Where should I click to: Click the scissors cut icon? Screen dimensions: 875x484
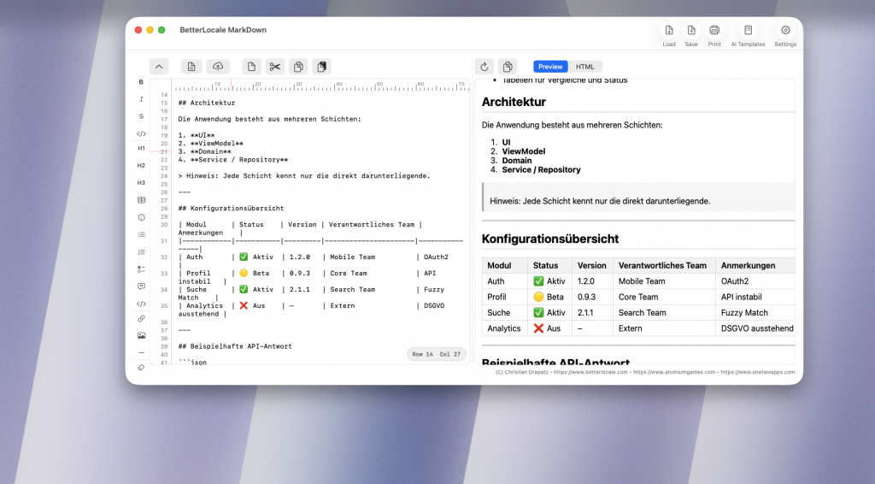pos(274,67)
